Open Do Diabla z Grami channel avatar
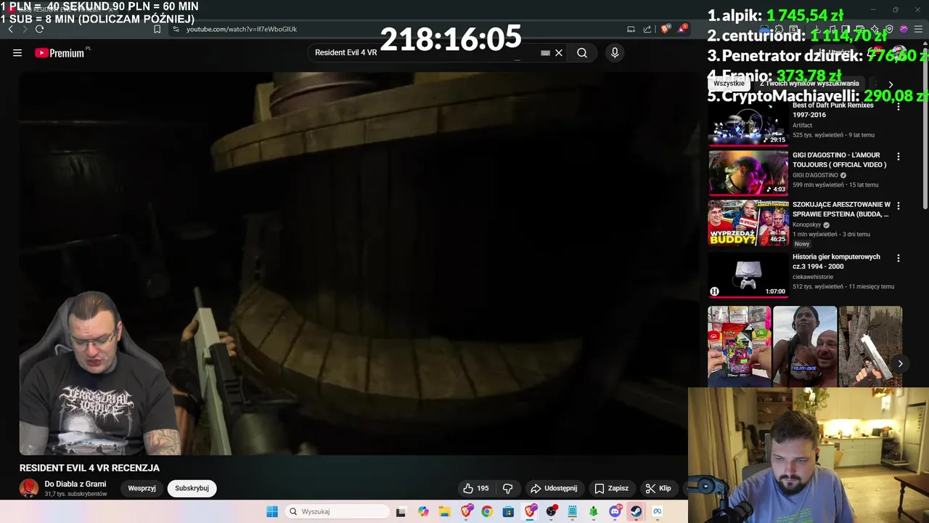929x523 pixels. pyautogui.click(x=29, y=488)
